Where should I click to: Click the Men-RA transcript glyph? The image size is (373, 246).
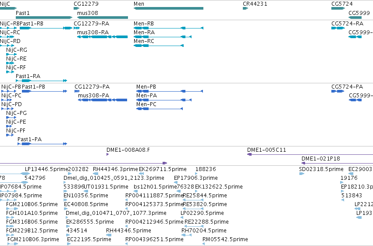coord(163,37)
